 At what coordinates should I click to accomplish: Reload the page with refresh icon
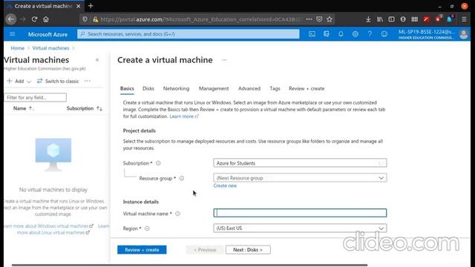(34, 19)
